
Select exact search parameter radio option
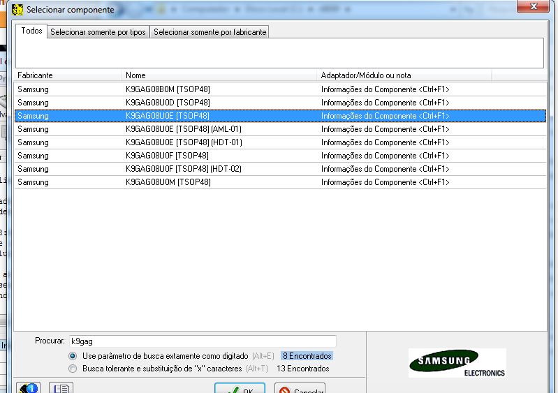[x=73, y=356]
